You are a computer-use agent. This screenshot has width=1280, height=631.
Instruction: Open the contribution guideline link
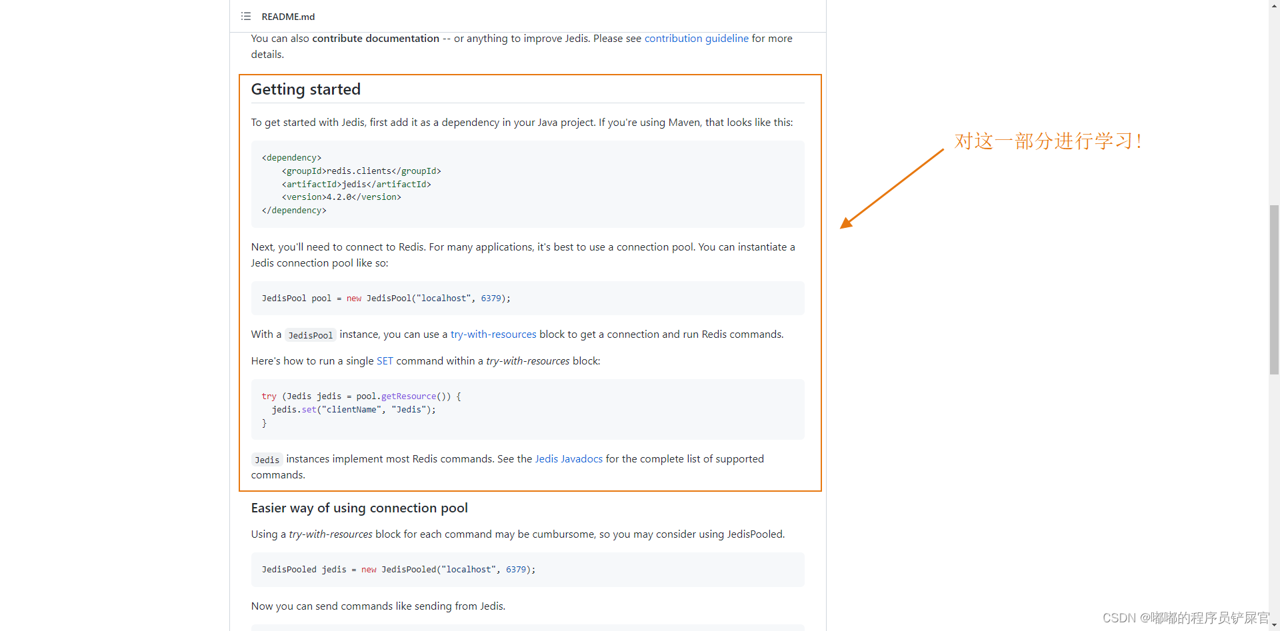click(x=696, y=39)
